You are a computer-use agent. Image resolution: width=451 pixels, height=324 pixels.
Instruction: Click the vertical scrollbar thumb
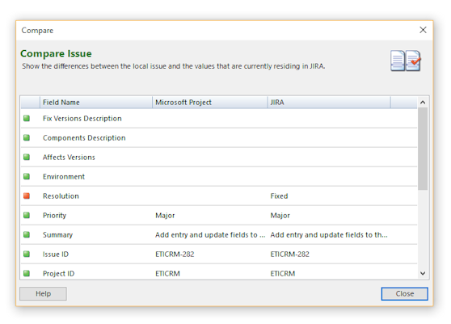point(423,149)
